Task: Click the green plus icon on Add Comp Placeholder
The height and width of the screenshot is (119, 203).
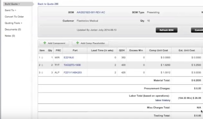Action: [x=77, y=43]
